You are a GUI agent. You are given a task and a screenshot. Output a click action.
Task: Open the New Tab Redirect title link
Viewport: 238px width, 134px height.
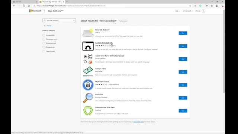coord(102,30)
